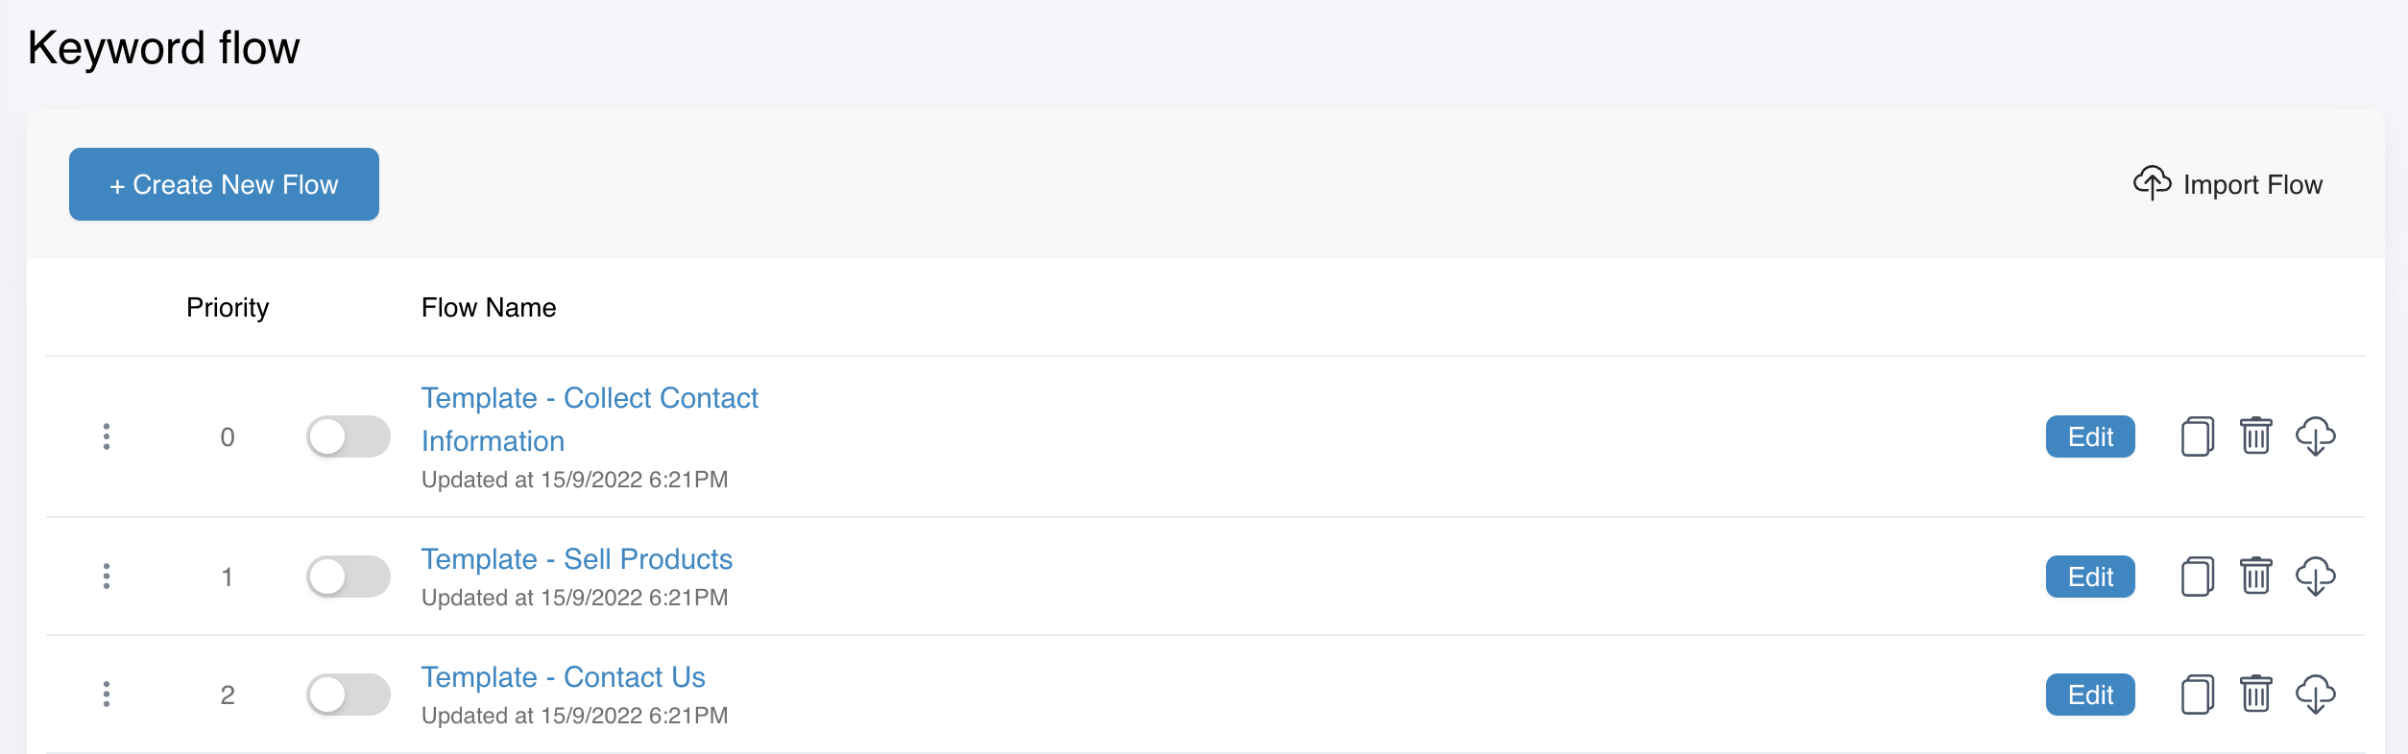The image size is (2408, 754).
Task: Open the three-dot menu for priority 1
Action: [107, 577]
